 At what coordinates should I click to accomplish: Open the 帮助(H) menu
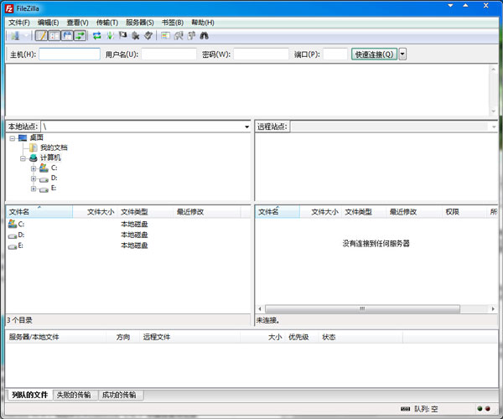203,23
